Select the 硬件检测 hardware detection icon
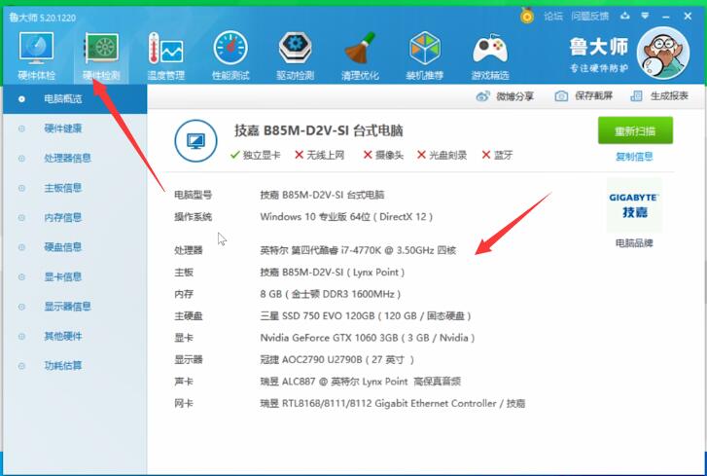Image resolution: width=707 pixels, height=476 pixels. click(101, 55)
